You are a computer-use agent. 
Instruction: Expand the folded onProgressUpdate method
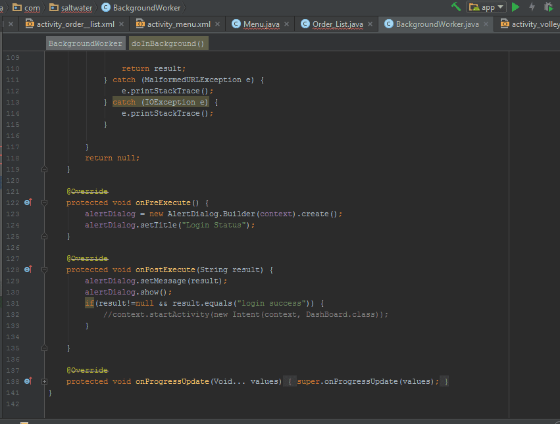coord(44,381)
